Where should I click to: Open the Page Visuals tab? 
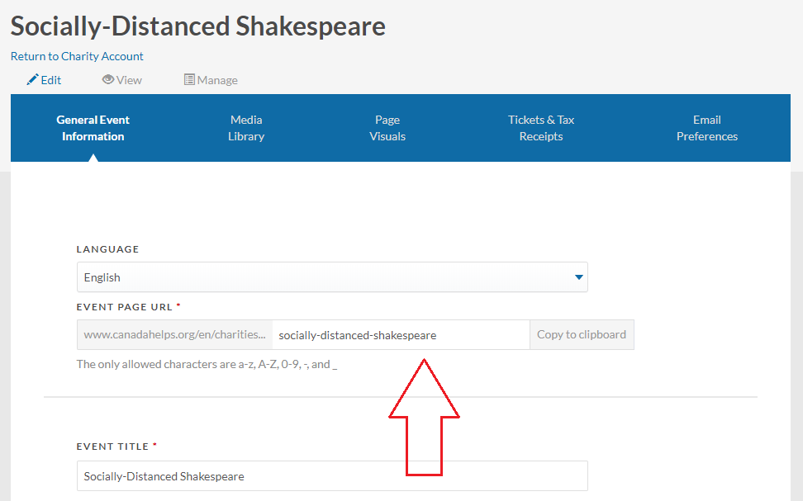(387, 128)
